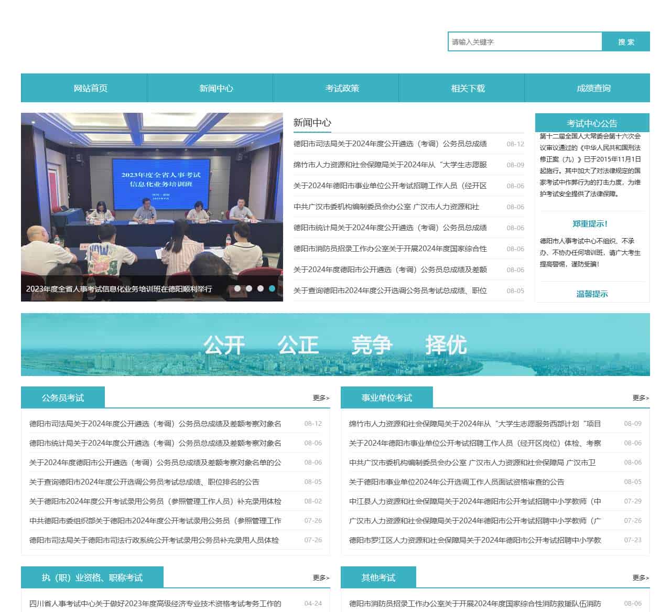This screenshot has height=612, width=671.
Task: Focus the keyword search input field
Action: 524,42
